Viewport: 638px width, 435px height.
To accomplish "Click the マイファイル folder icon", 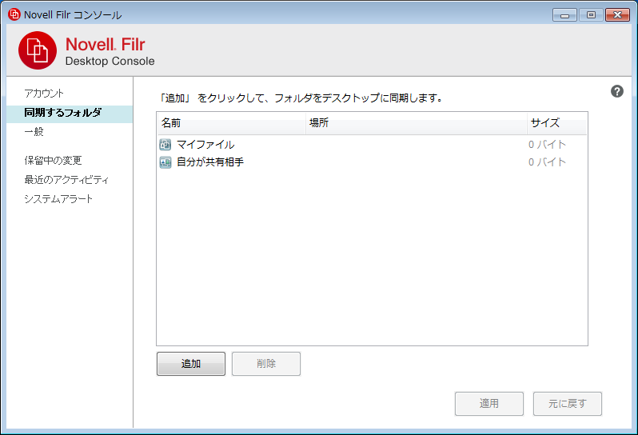I will 165,145.
